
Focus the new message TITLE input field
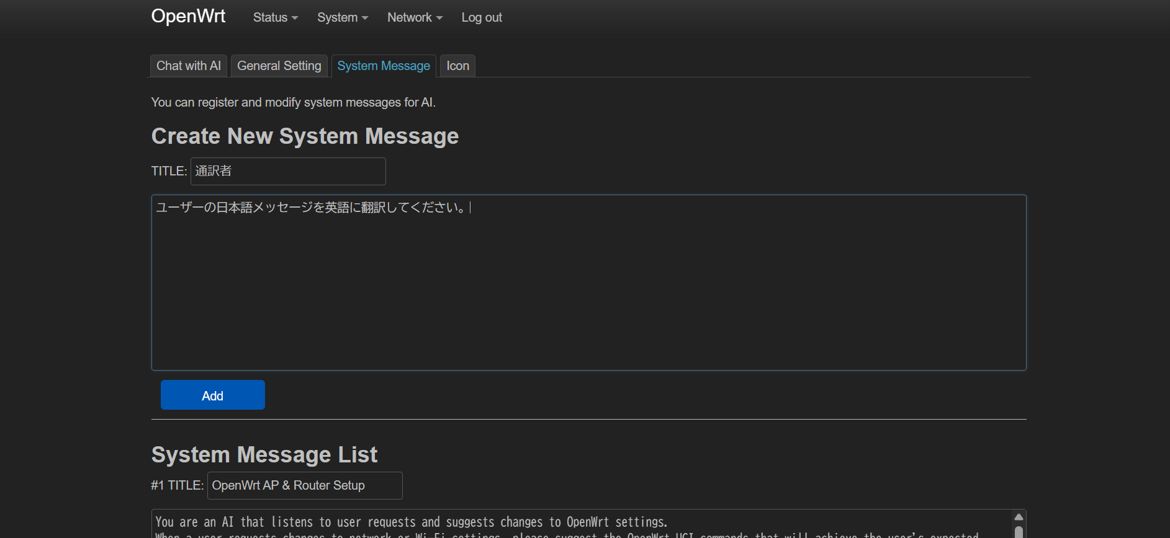tap(288, 171)
